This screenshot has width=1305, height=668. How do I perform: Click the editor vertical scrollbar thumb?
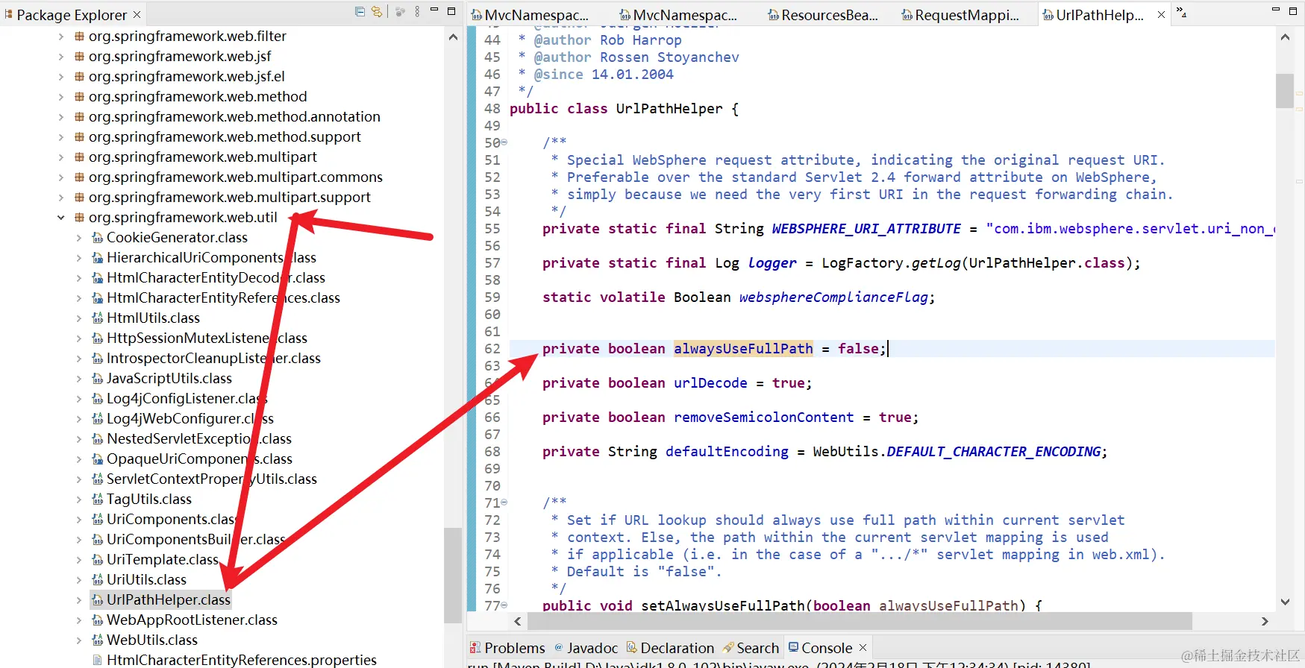click(1285, 91)
